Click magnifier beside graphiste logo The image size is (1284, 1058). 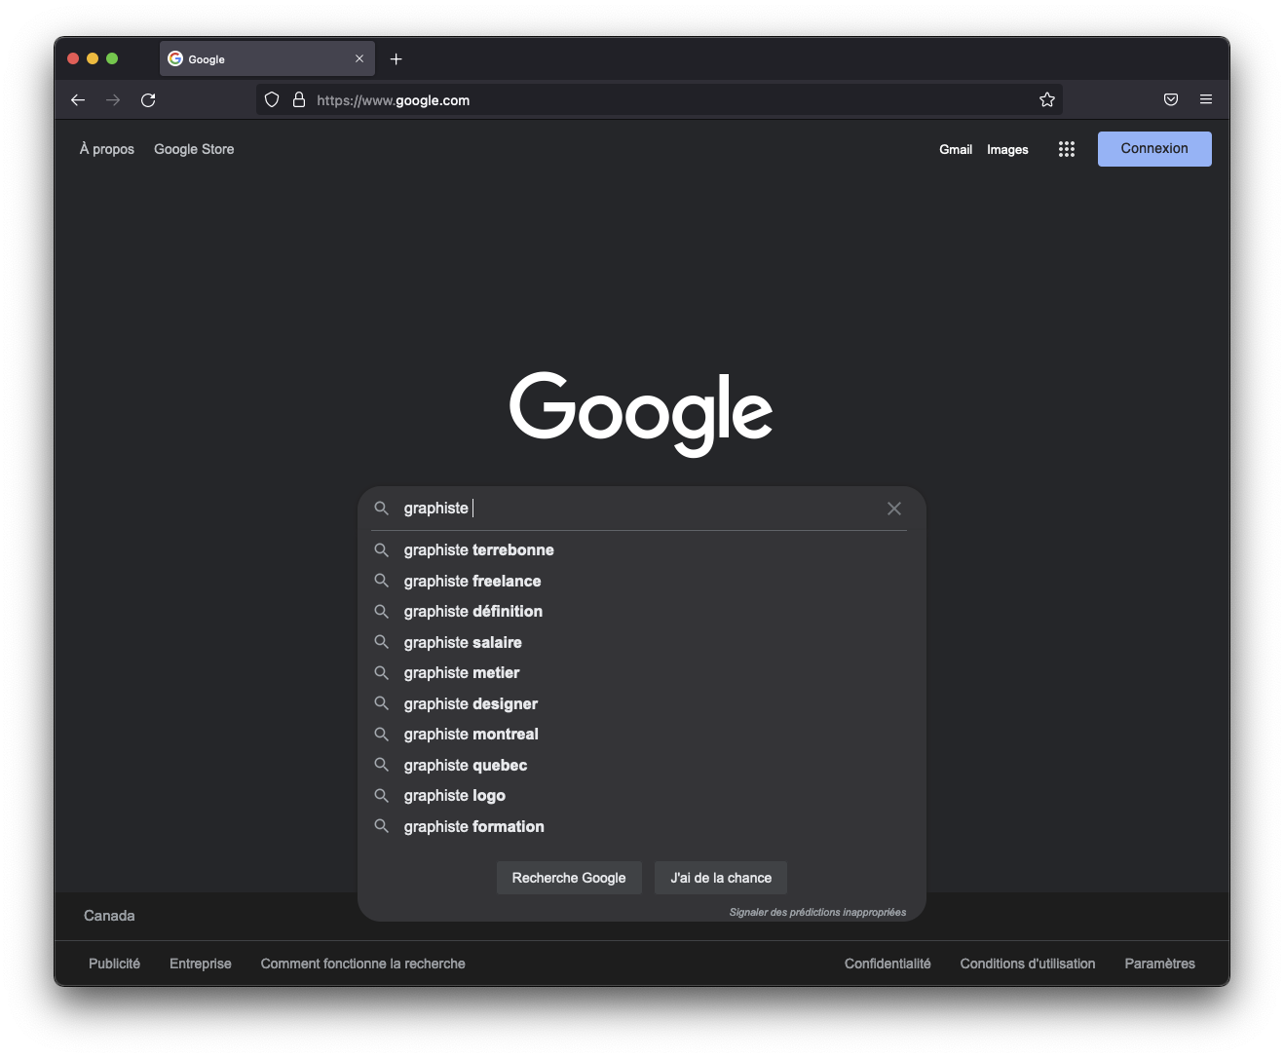tap(382, 796)
